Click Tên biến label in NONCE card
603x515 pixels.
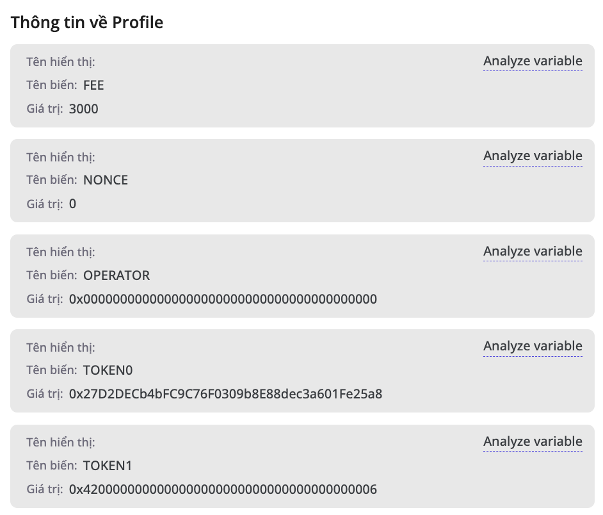coord(52,181)
